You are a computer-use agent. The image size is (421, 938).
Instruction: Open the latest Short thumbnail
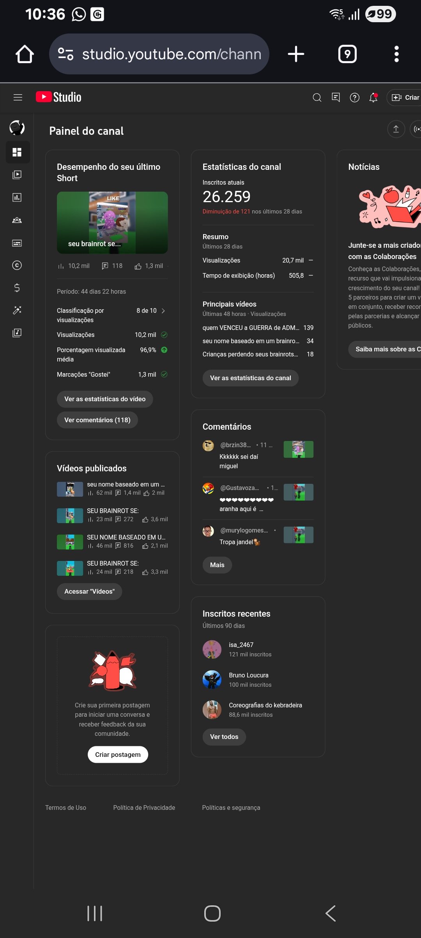[112, 223]
